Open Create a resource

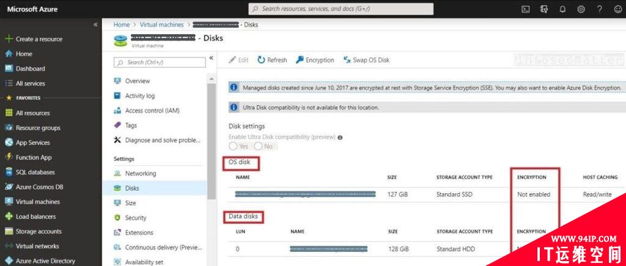tap(39, 39)
